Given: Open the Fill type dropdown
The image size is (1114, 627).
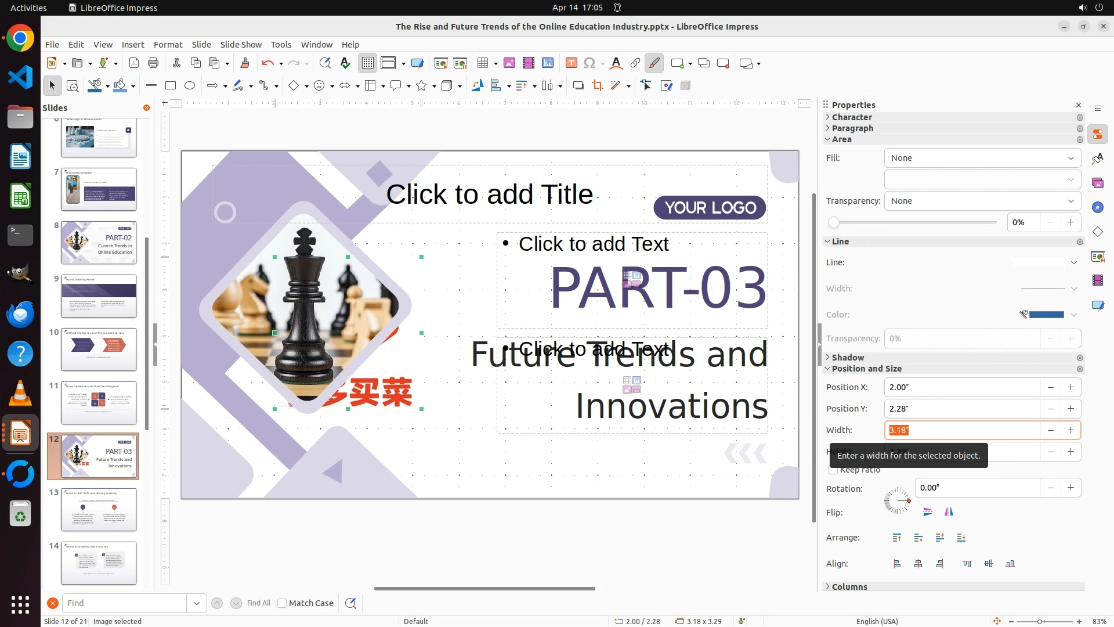Looking at the screenshot, I should [x=982, y=158].
